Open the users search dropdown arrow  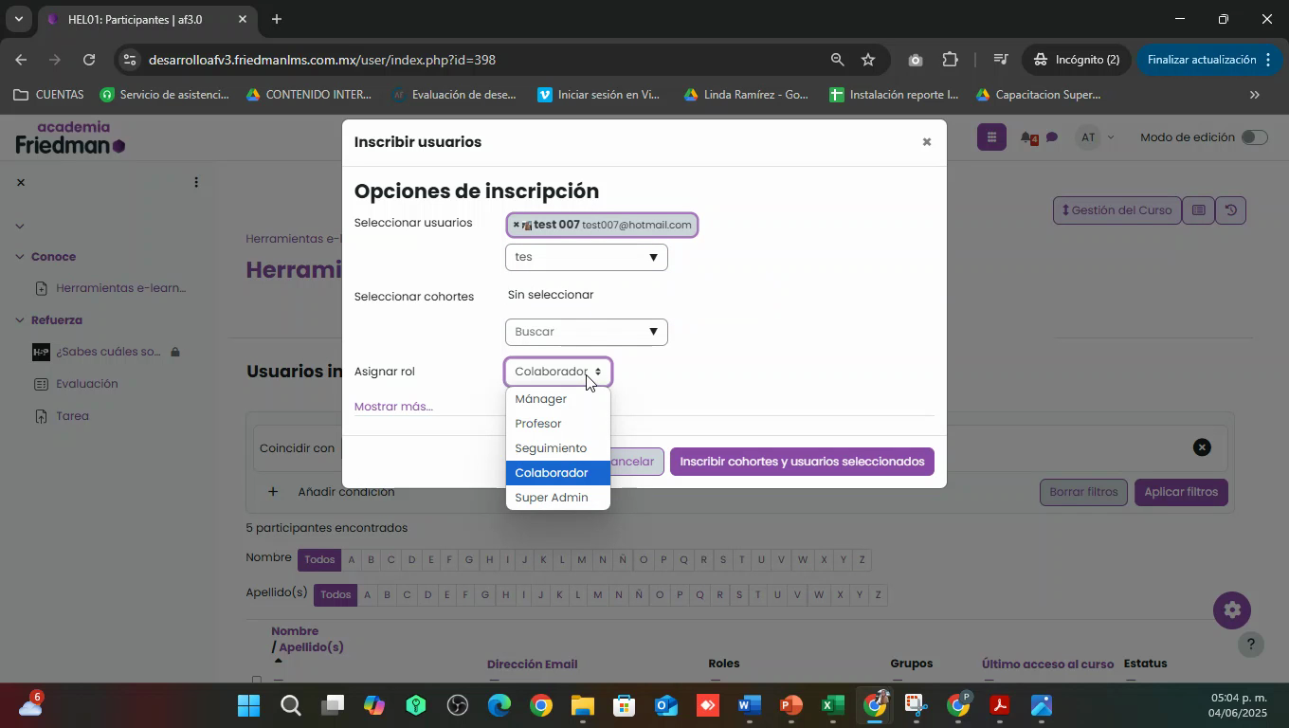tap(653, 257)
